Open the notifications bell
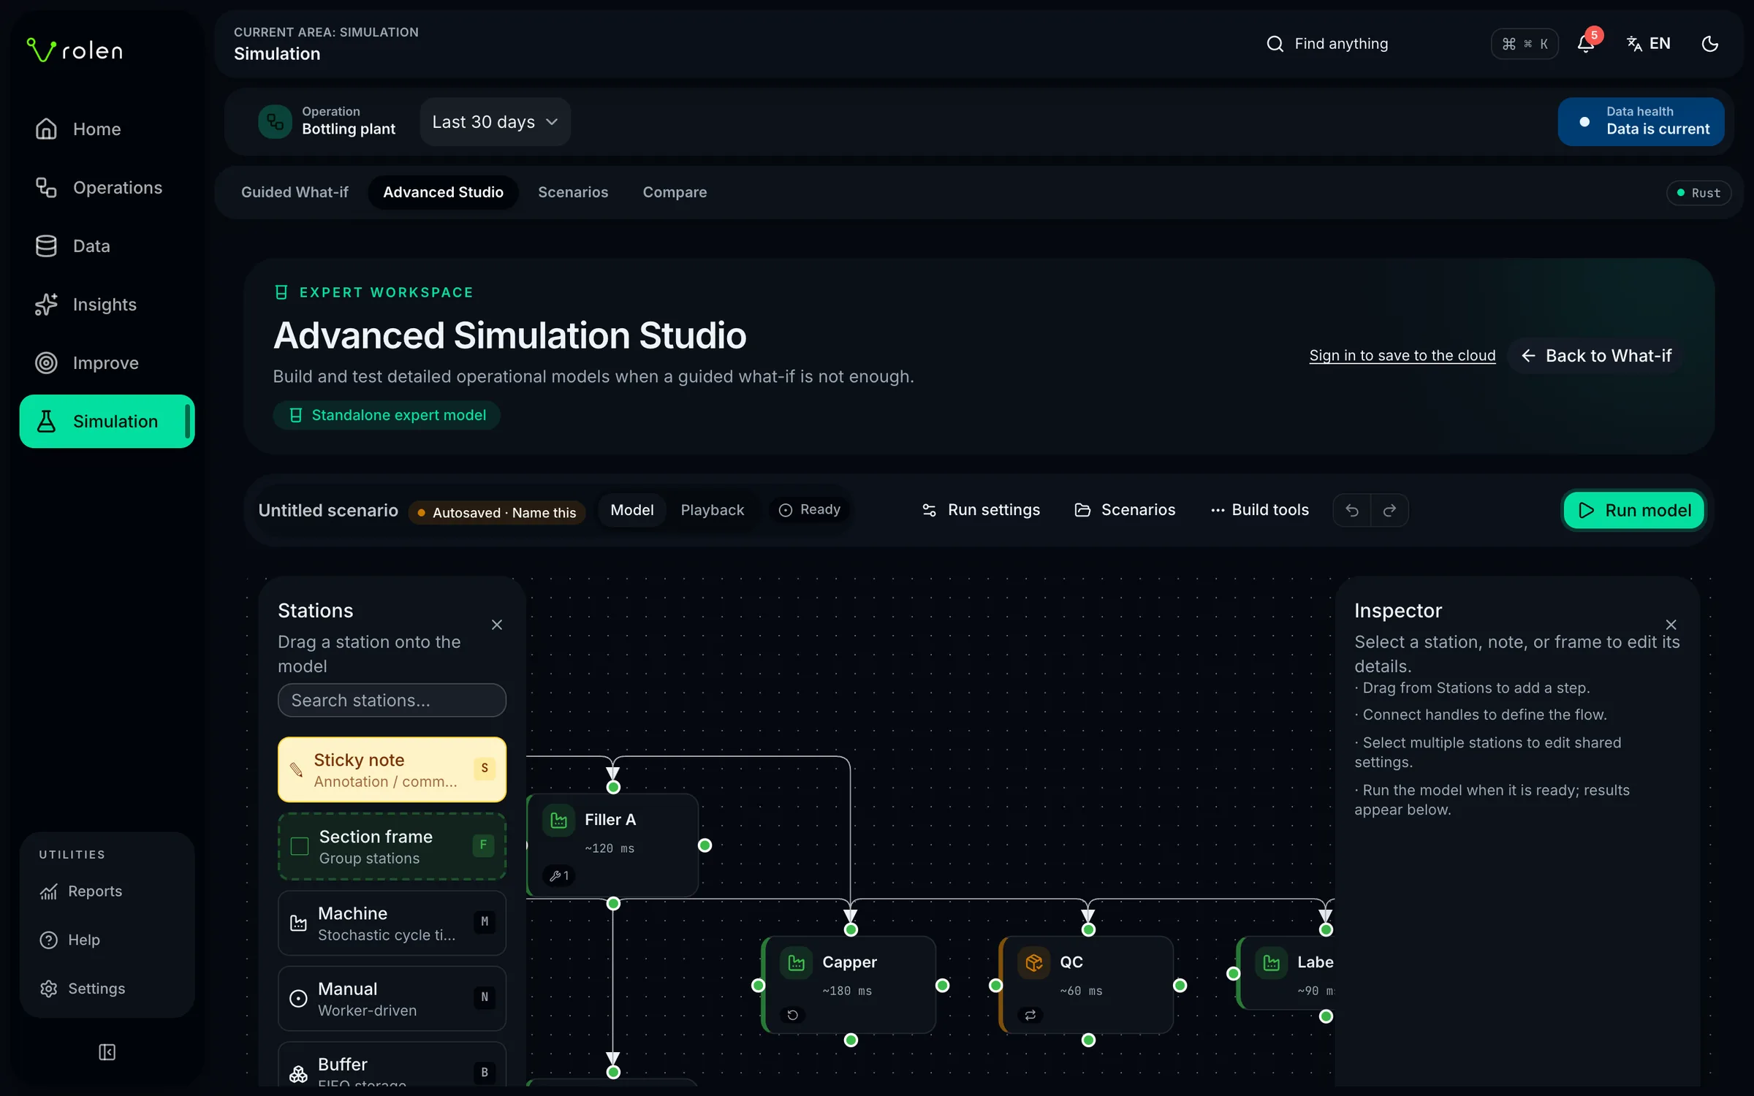Screen dimensions: 1754x1096 pyautogui.click(x=1586, y=44)
